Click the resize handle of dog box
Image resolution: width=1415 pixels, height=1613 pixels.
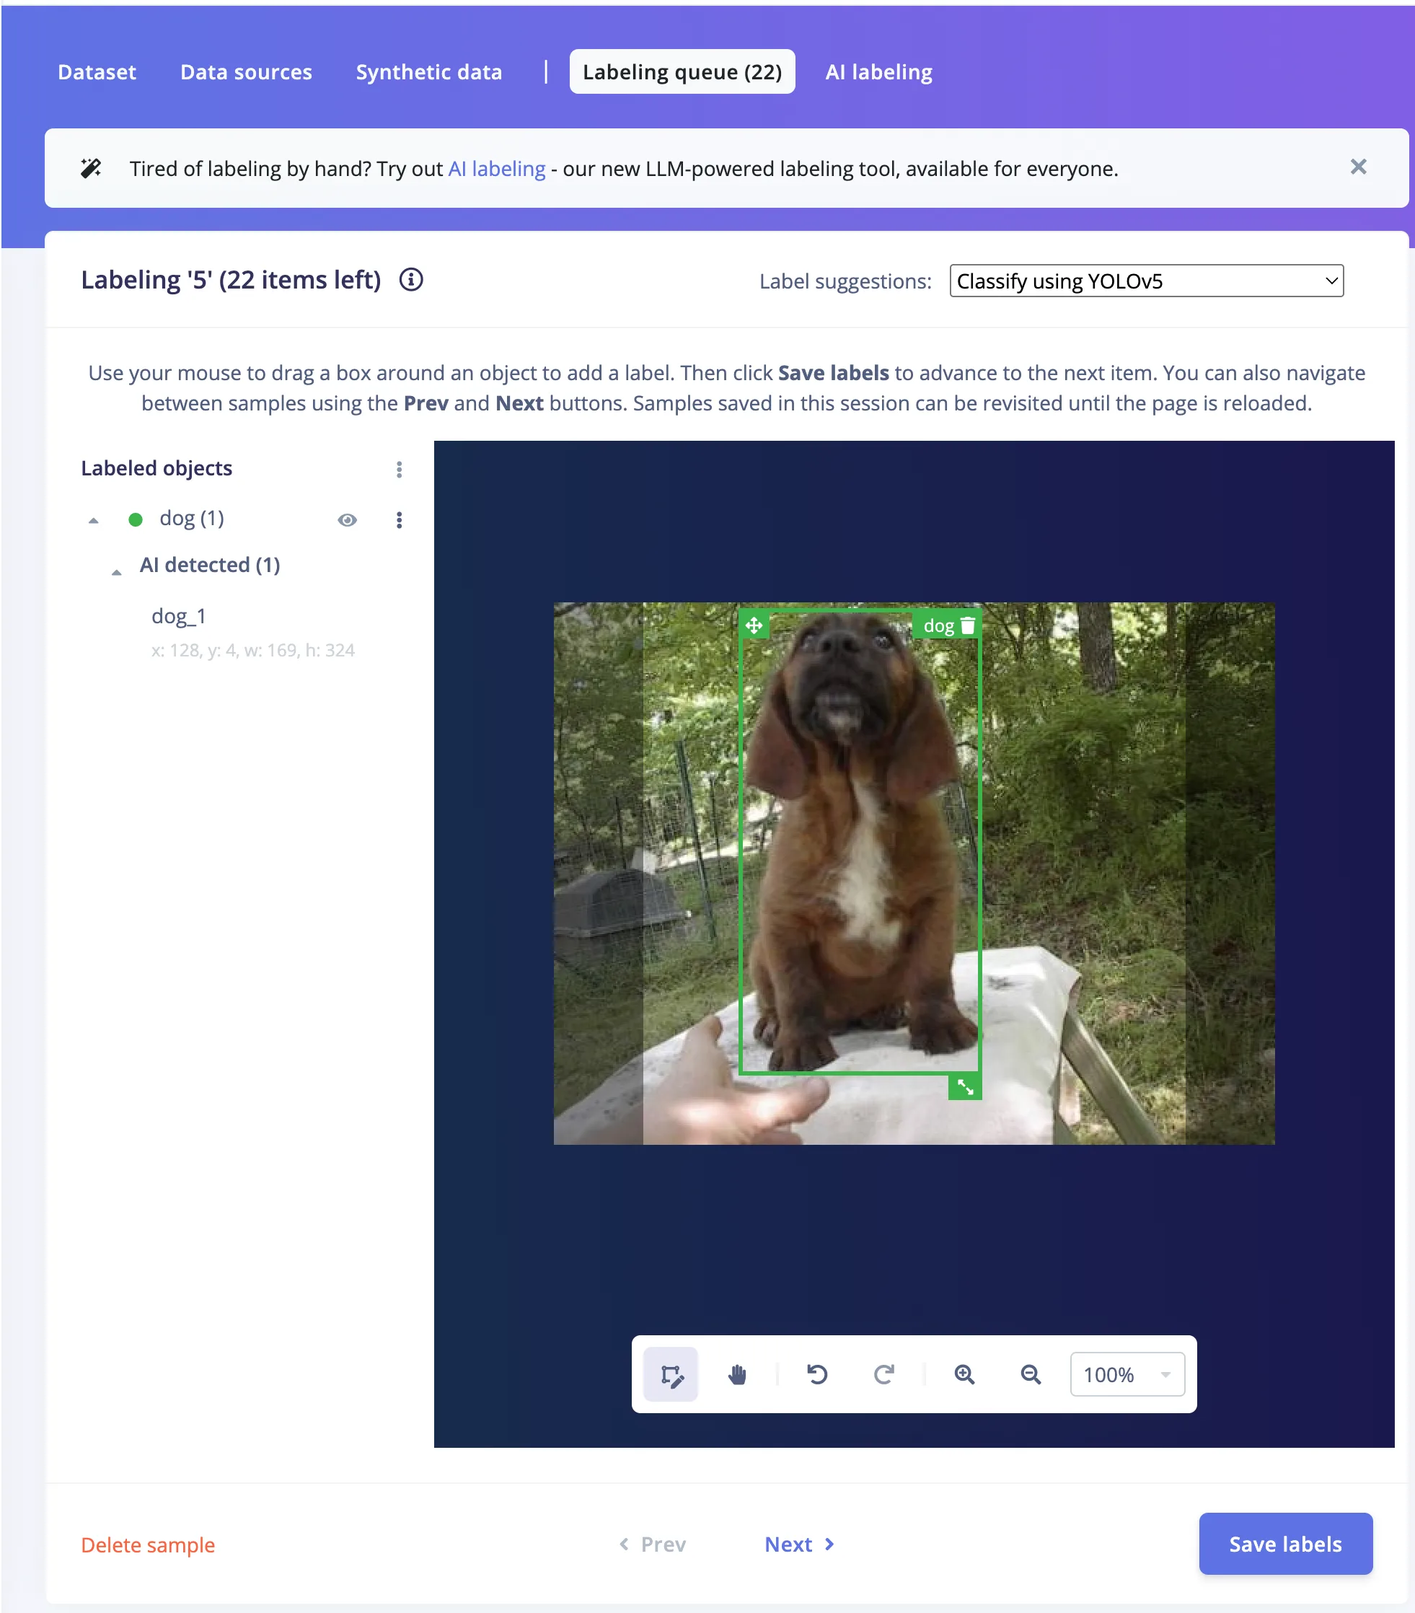click(x=965, y=1086)
